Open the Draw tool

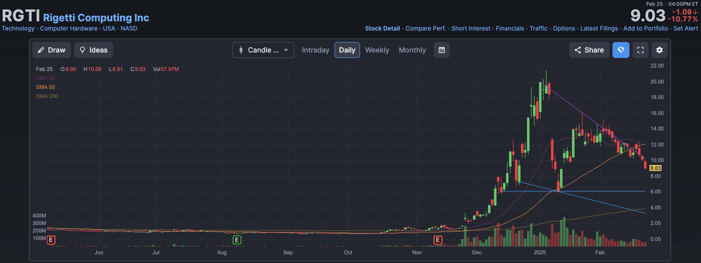click(51, 50)
